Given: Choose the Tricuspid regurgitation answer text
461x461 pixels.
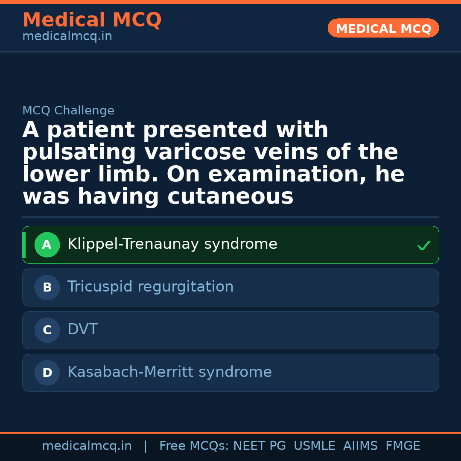Looking at the screenshot, I should click(150, 287).
